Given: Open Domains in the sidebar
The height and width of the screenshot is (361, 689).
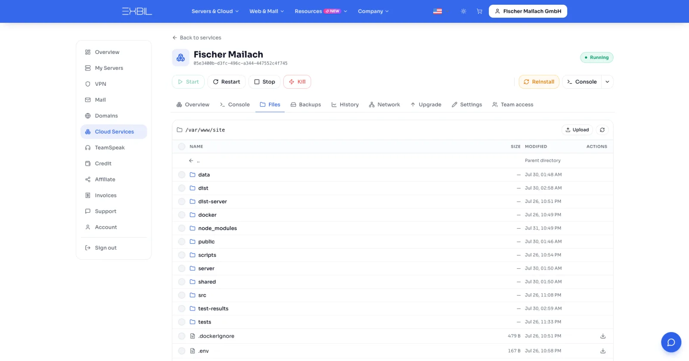Looking at the screenshot, I should [114, 116].
